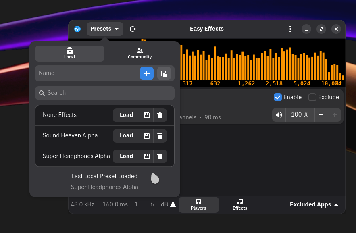Switch to the Local presets tab
This screenshot has height=233, width=356.
click(x=70, y=54)
